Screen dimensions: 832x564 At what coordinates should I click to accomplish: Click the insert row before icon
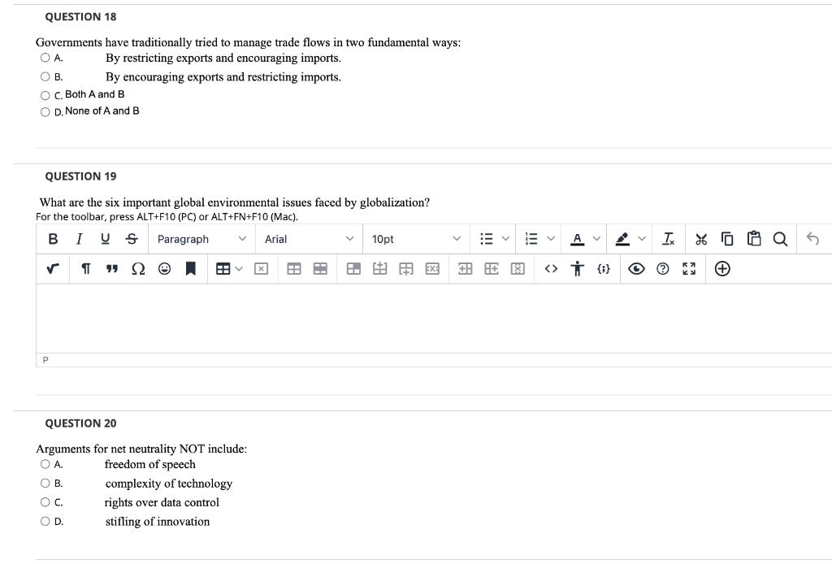(x=379, y=269)
